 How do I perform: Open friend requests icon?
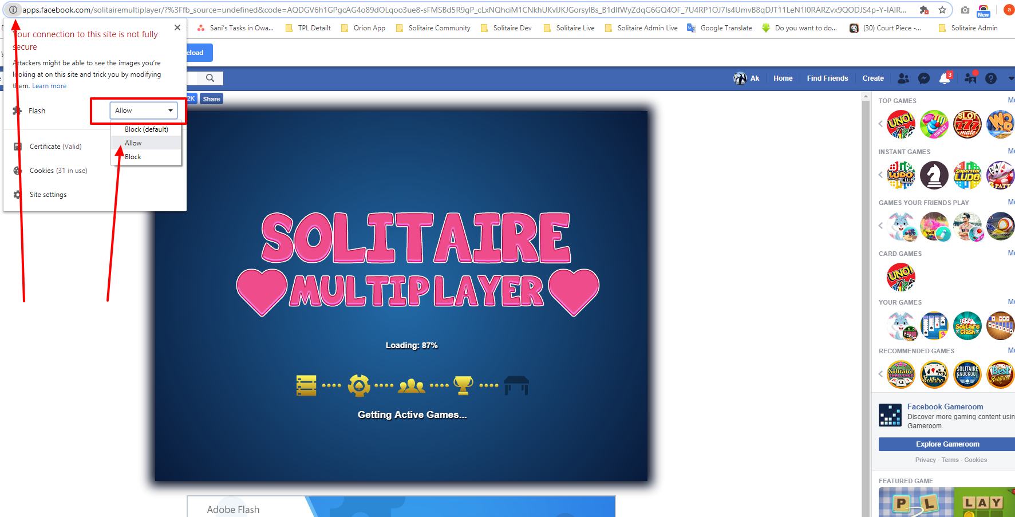coord(903,78)
